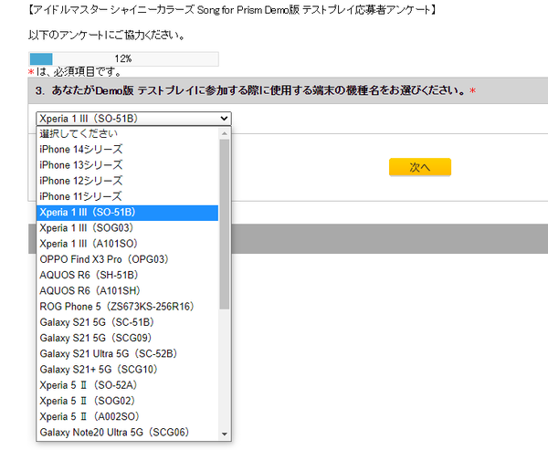Pick OPPO Find X3 Pro (OPG03)
The image size is (548, 450).
(128, 259)
